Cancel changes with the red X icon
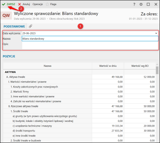This screenshot has width=160, height=143. click(x=19, y=4)
